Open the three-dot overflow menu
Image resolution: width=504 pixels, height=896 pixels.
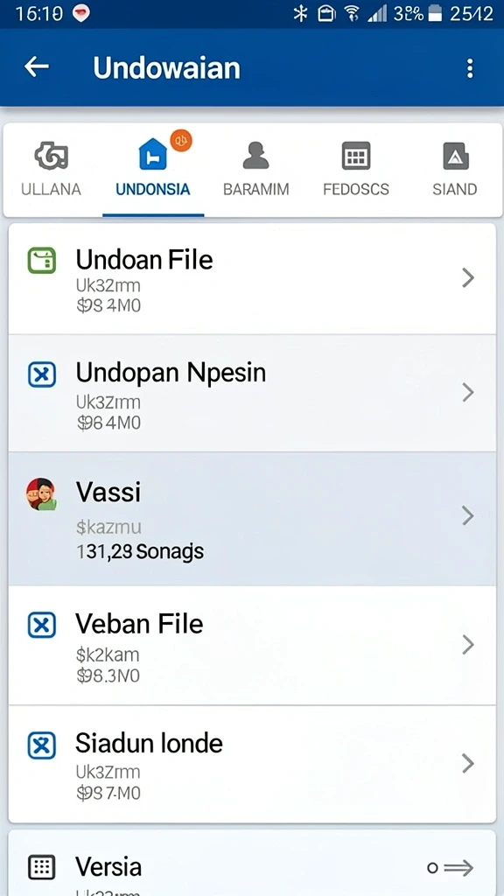[x=470, y=68]
